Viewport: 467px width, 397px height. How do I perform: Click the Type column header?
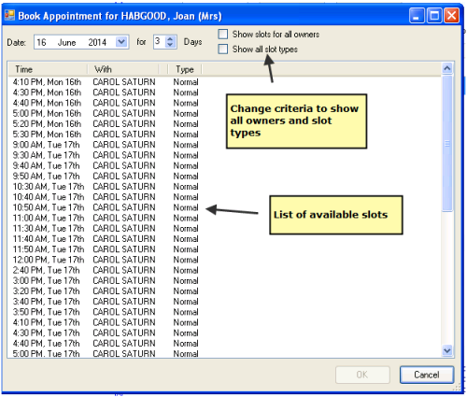point(185,69)
